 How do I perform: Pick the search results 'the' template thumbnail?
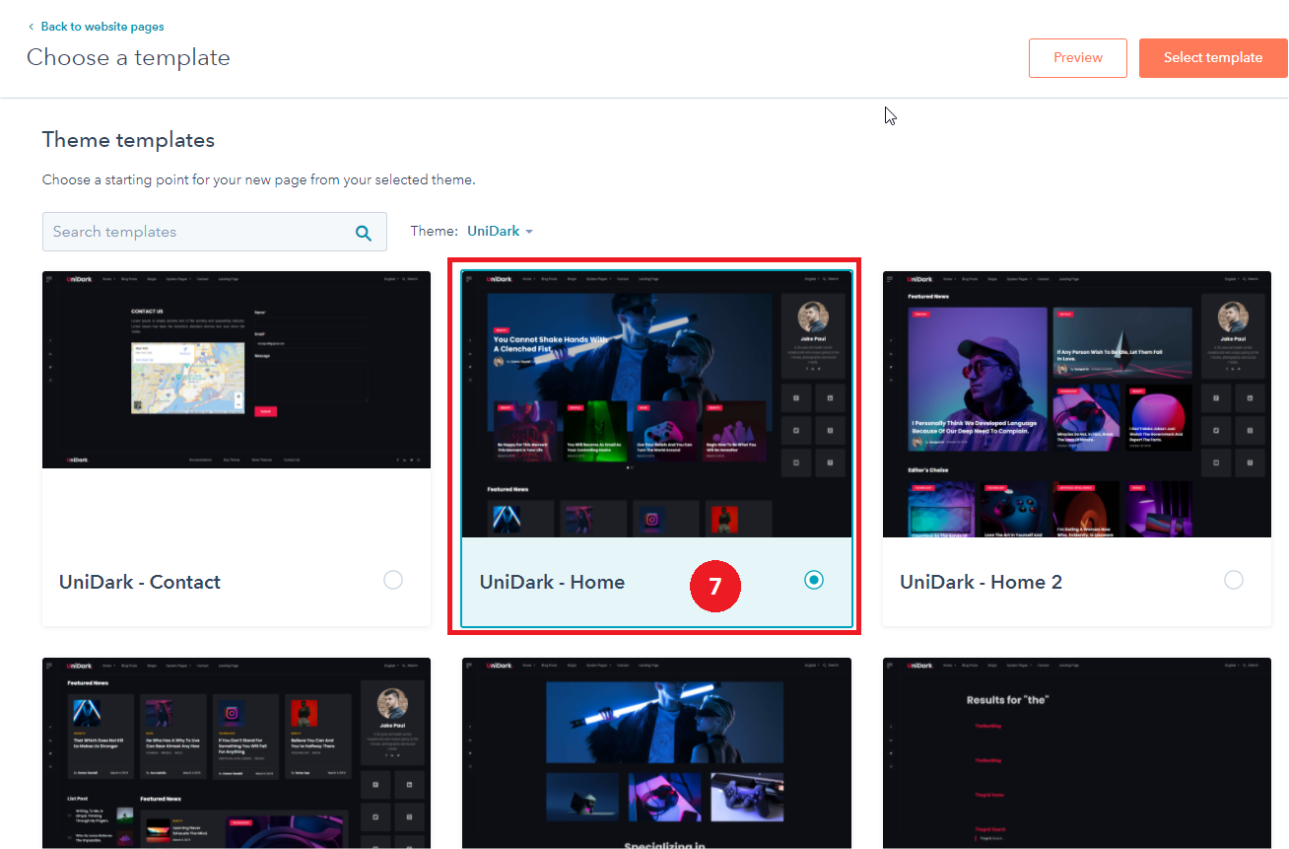tap(1076, 752)
